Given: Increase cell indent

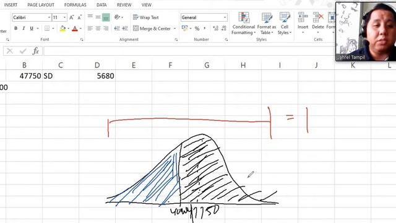Looking at the screenshot, I should point(125,28).
